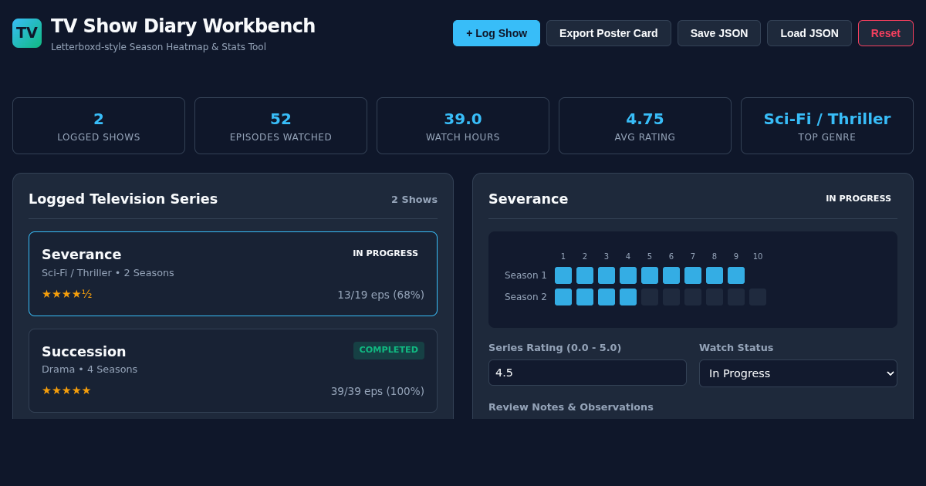This screenshot has height=486, width=926.
Task: Click the Load JSON button
Action: click(x=809, y=33)
